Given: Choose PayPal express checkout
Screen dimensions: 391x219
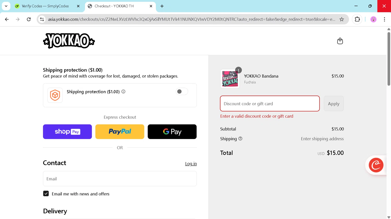Looking at the screenshot, I should tap(120, 132).
